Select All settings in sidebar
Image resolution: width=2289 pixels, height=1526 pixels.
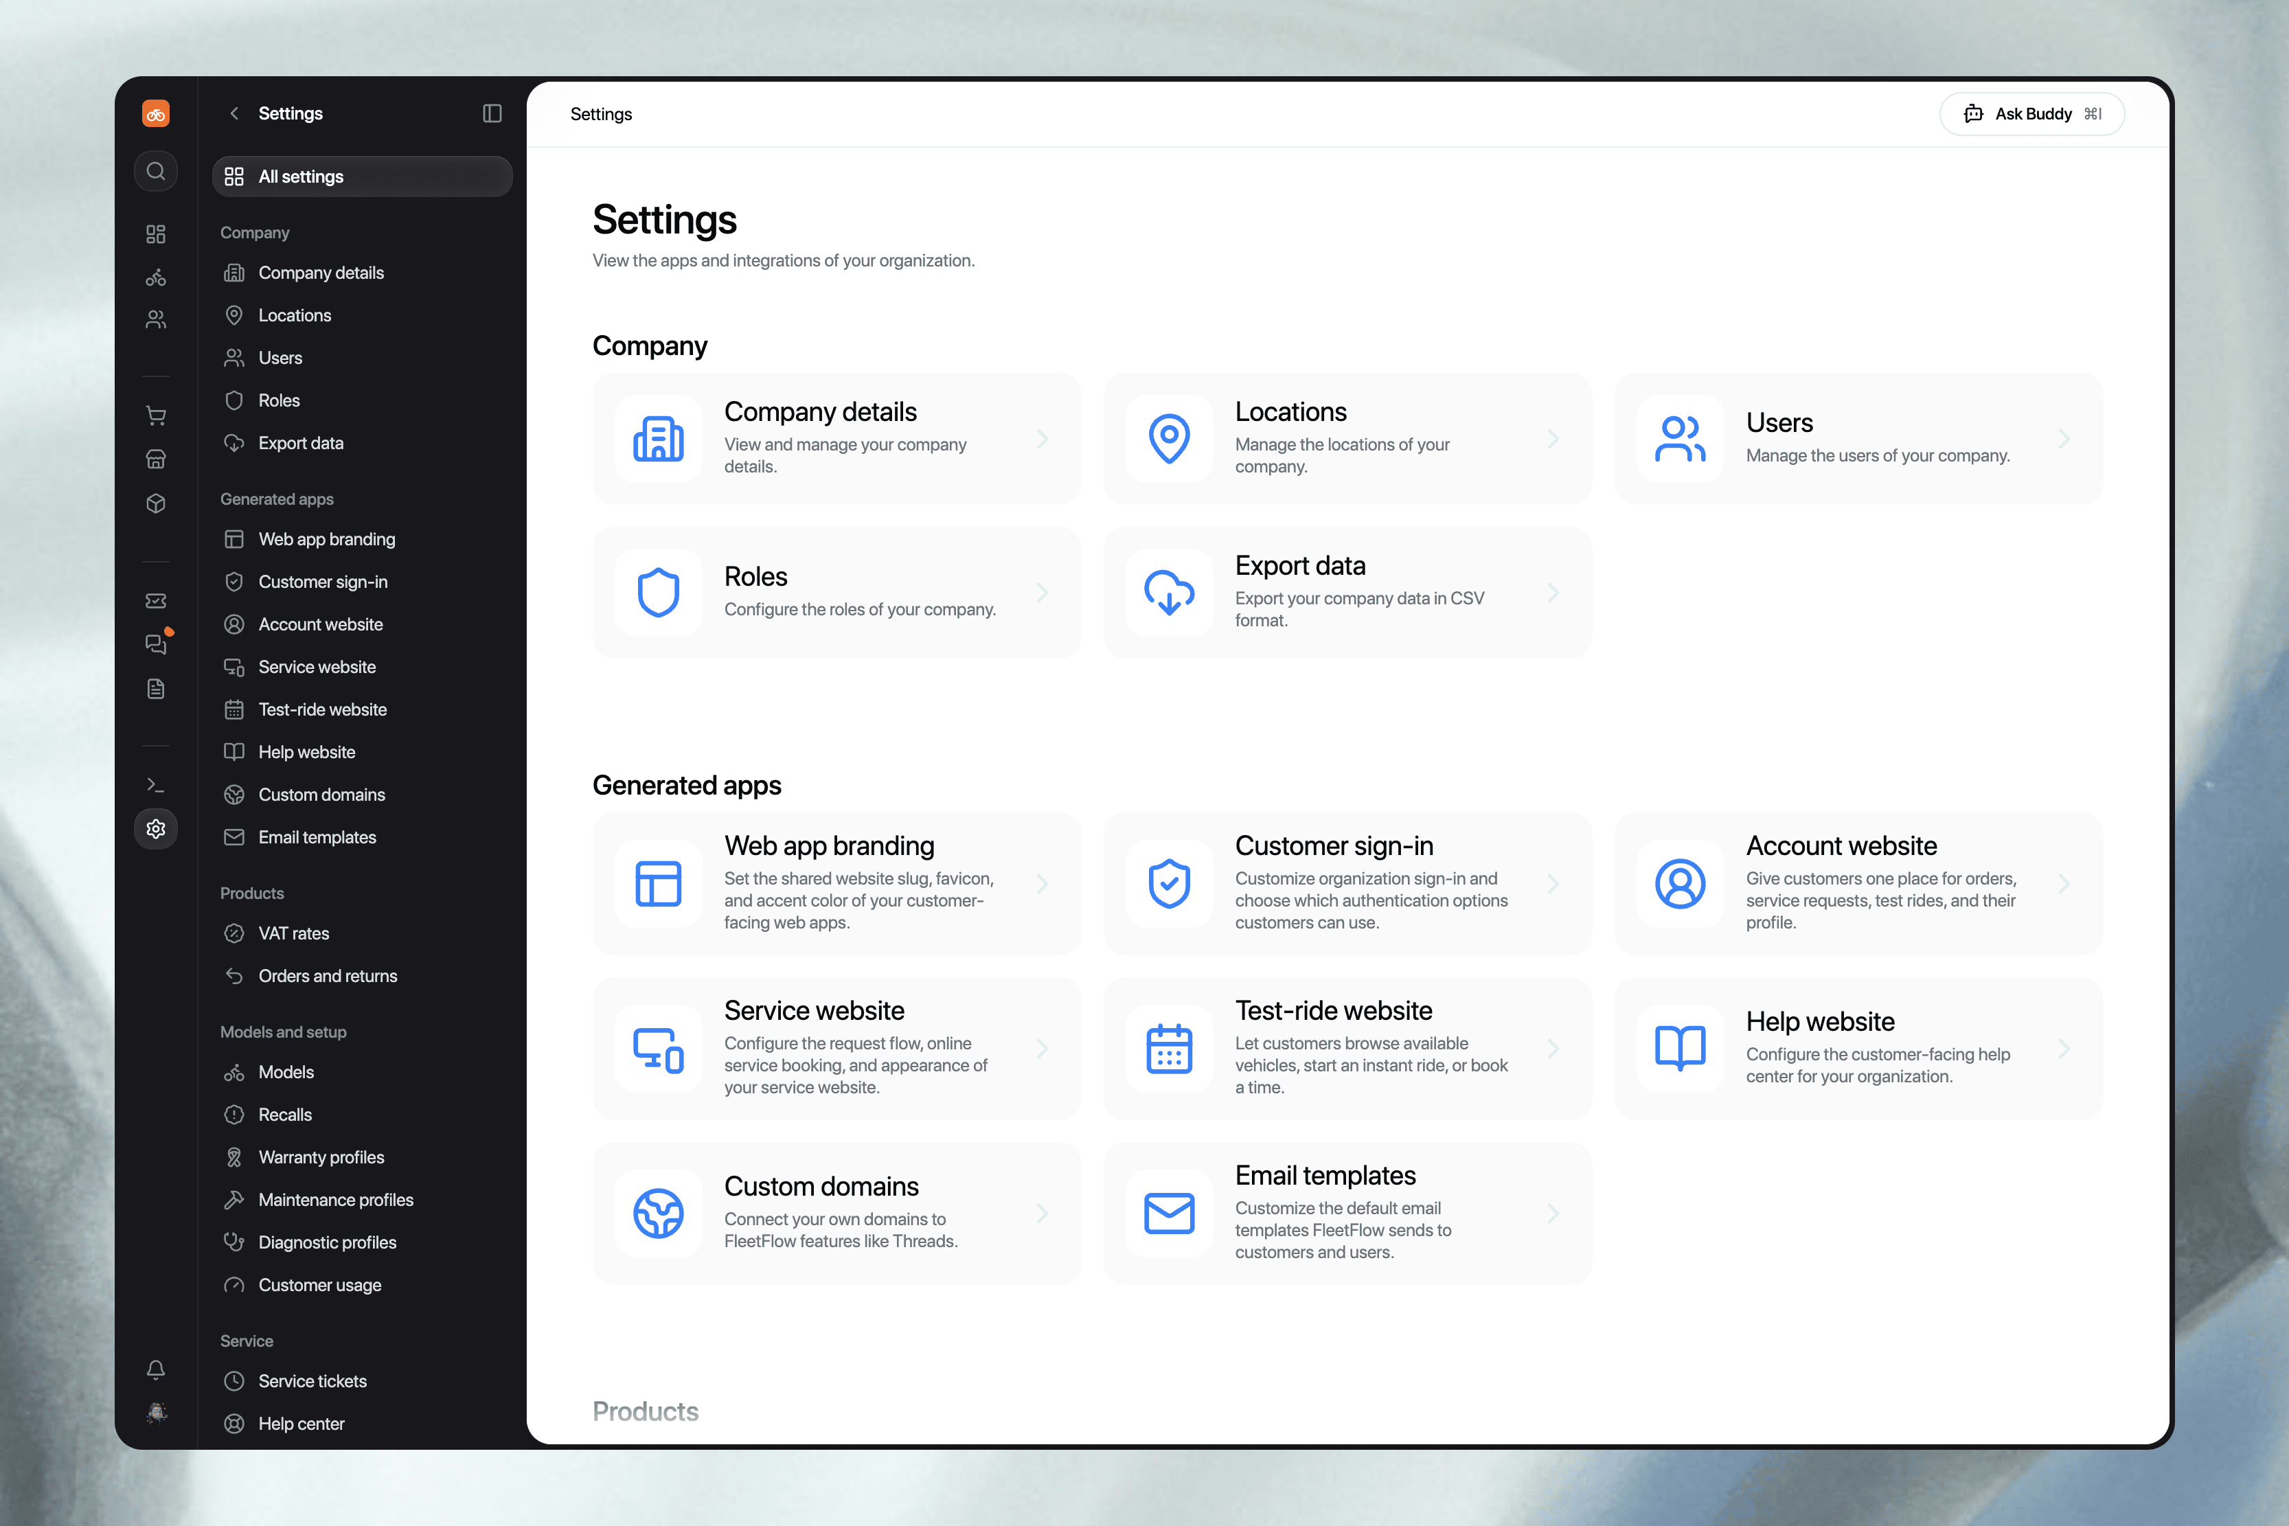[x=362, y=176]
